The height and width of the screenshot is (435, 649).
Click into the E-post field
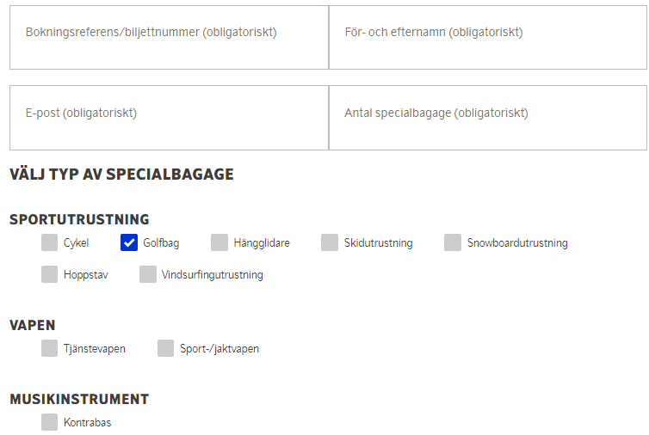pos(169,118)
